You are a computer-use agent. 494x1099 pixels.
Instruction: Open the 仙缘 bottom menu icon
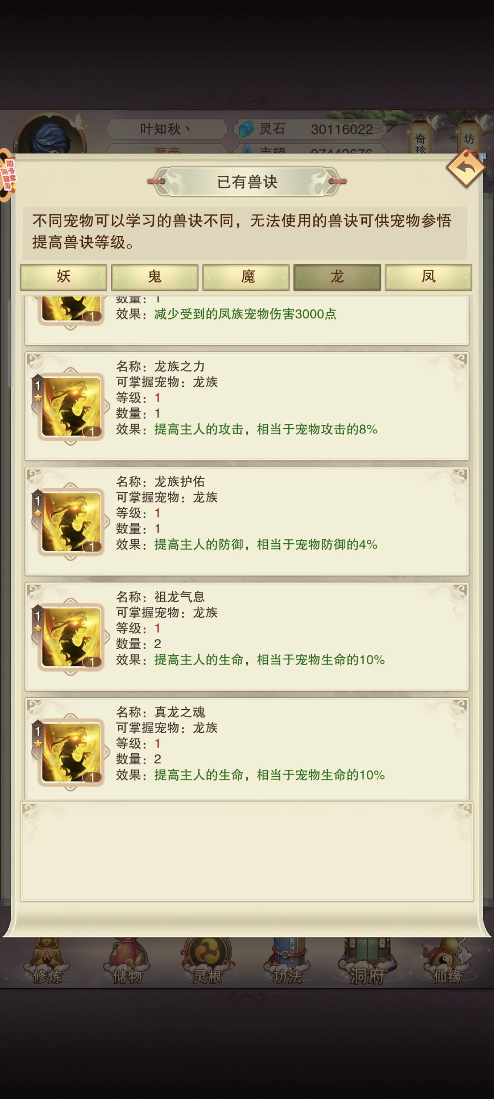[x=447, y=961]
